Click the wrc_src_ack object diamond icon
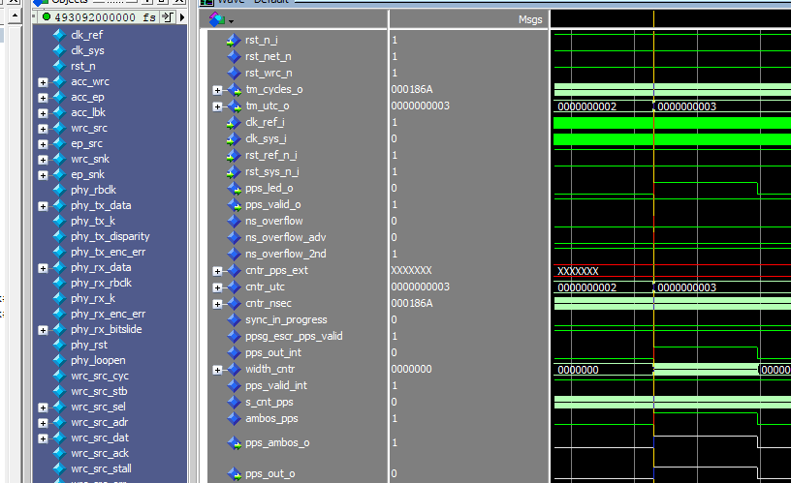Image resolution: width=791 pixels, height=483 pixels. [x=59, y=453]
